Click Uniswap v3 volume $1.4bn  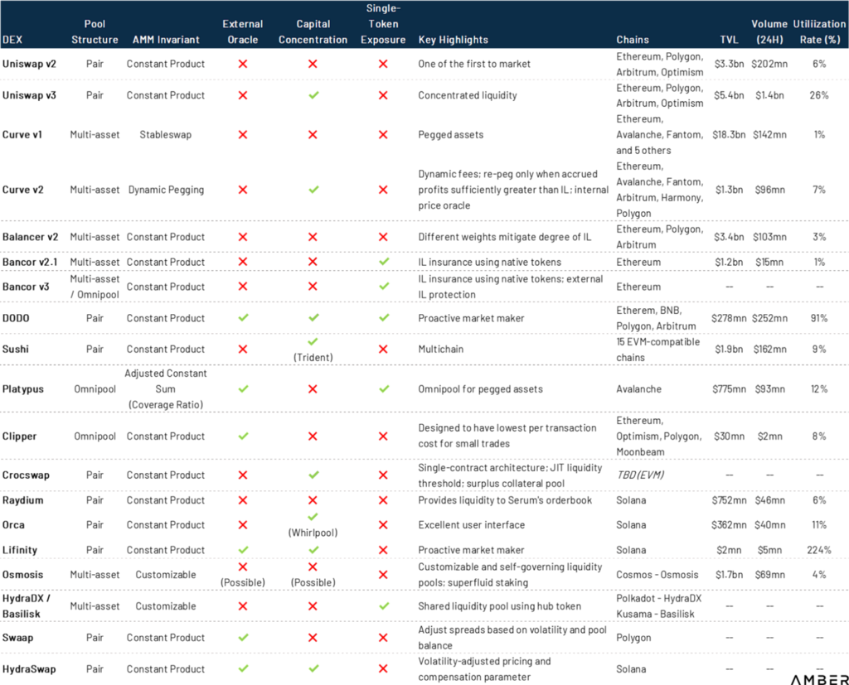click(769, 95)
